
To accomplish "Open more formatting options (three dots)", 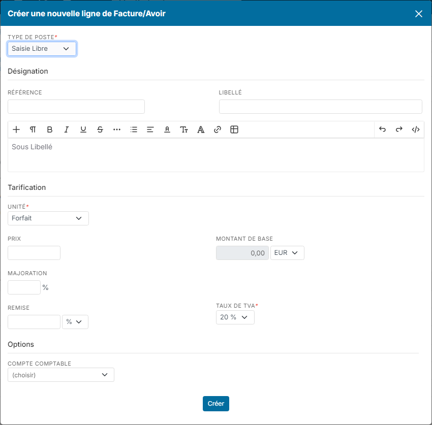I will 117,129.
